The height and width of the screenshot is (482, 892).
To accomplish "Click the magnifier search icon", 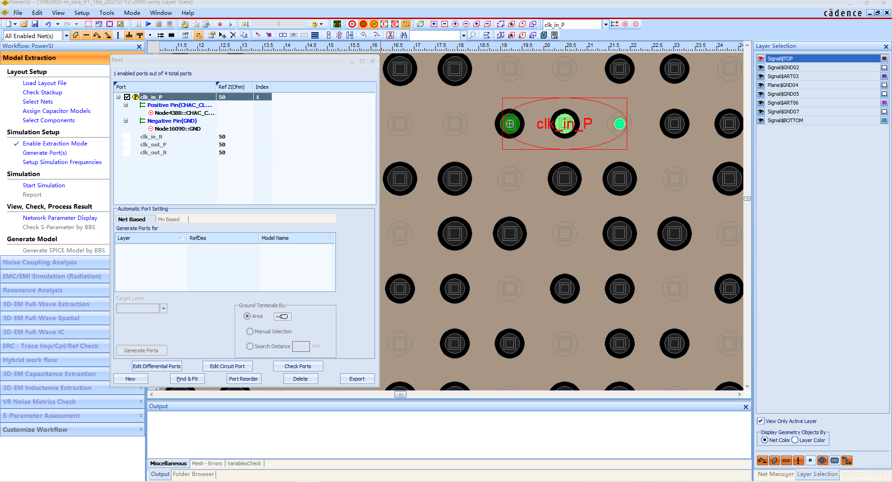I will coord(472,35).
